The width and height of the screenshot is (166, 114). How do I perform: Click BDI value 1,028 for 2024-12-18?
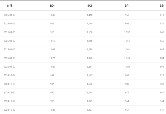(52, 110)
